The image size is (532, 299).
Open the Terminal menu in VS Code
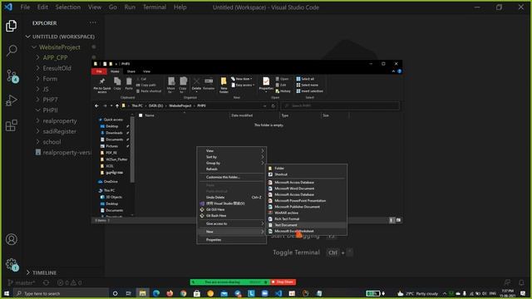click(155, 7)
